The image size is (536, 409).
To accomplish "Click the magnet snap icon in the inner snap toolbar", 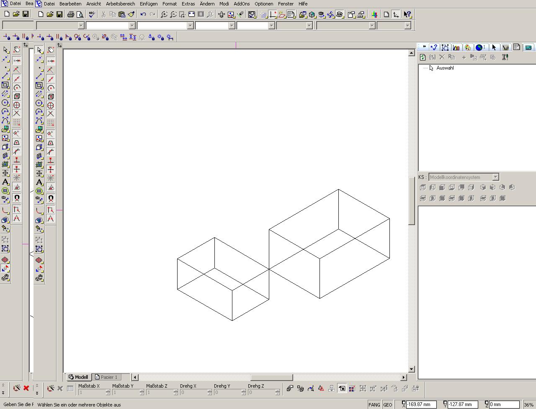I will click(51, 198).
